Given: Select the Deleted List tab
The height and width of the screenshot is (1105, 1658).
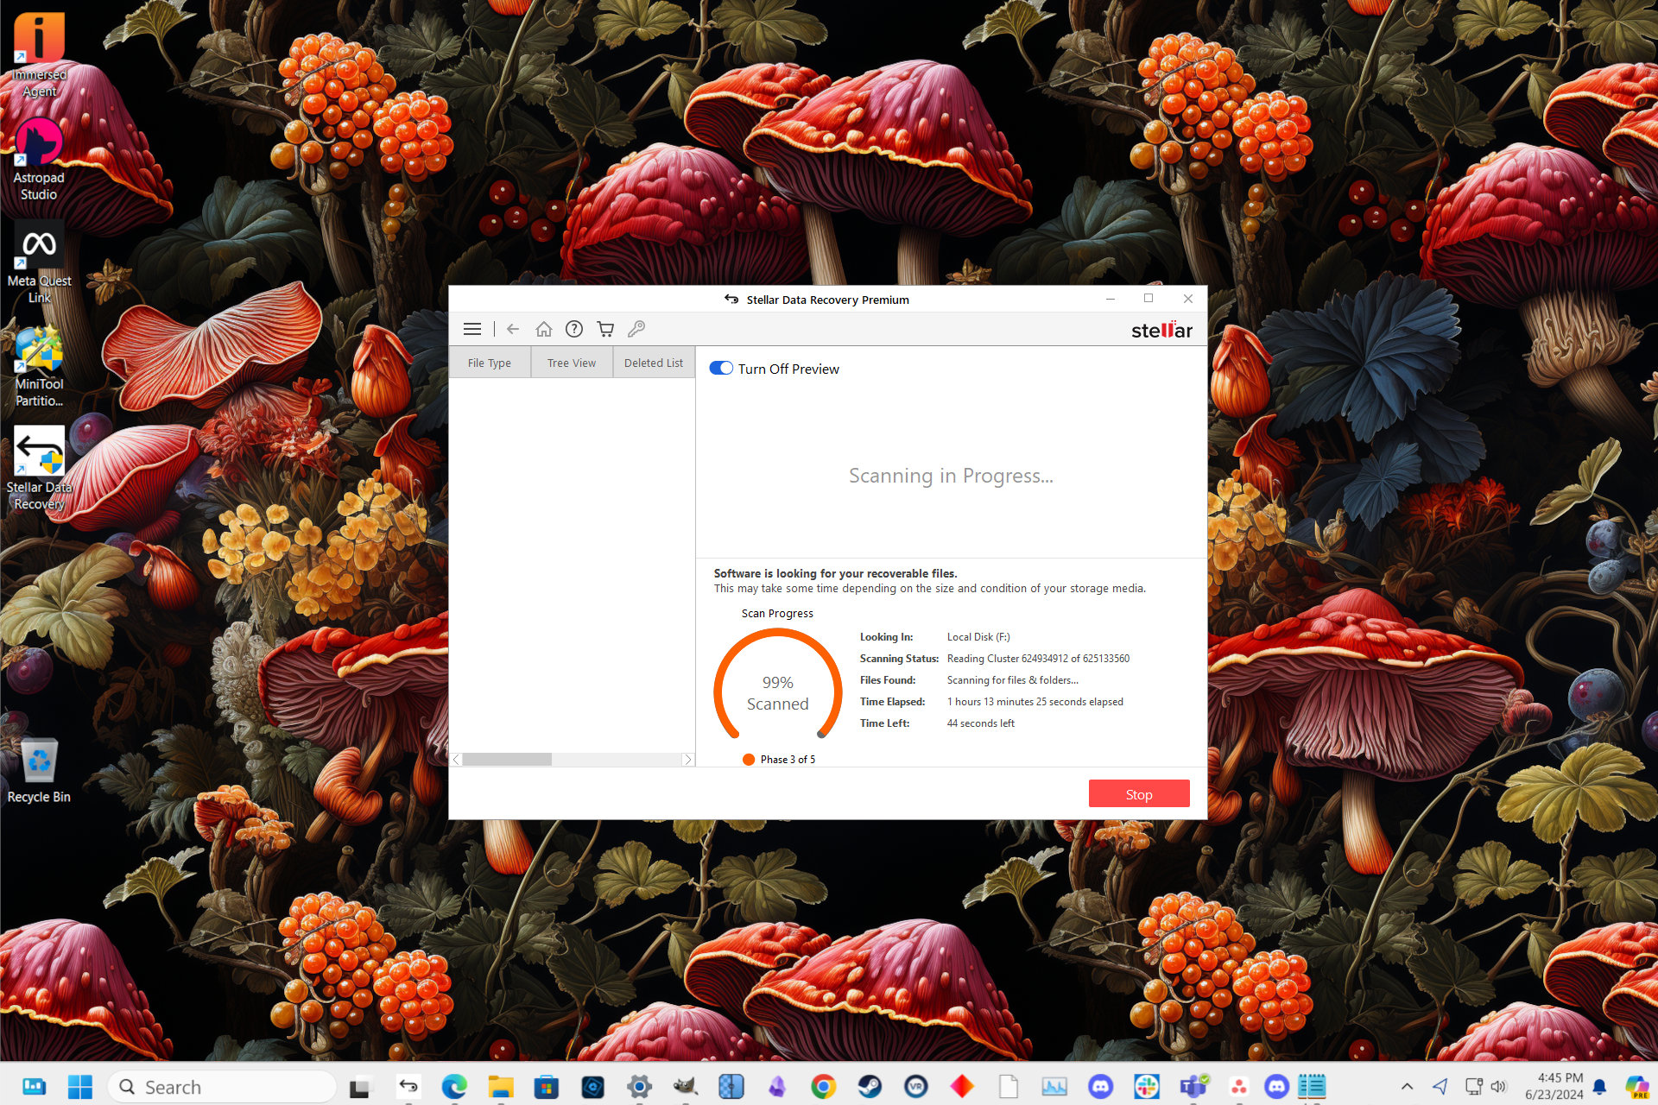Looking at the screenshot, I should coord(653,363).
